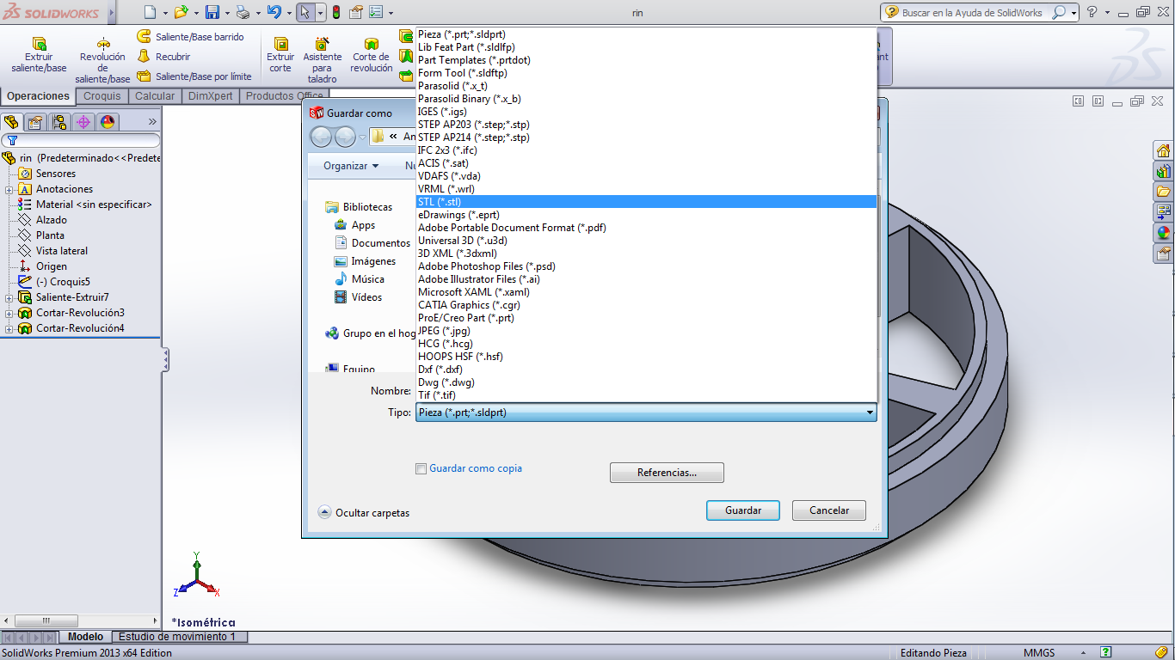Open File Properties icon in top toolbar
Screen dimensions: 1175x660
355,12
